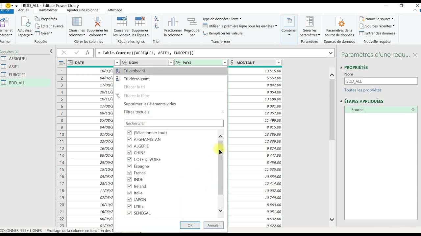The width and height of the screenshot is (421, 236).
Task: Collapse the PROPRIÉTÉS section
Action: point(341,68)
